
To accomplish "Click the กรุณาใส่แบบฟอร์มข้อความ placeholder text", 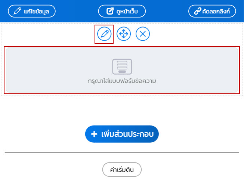I will click(x=122, y=81).
